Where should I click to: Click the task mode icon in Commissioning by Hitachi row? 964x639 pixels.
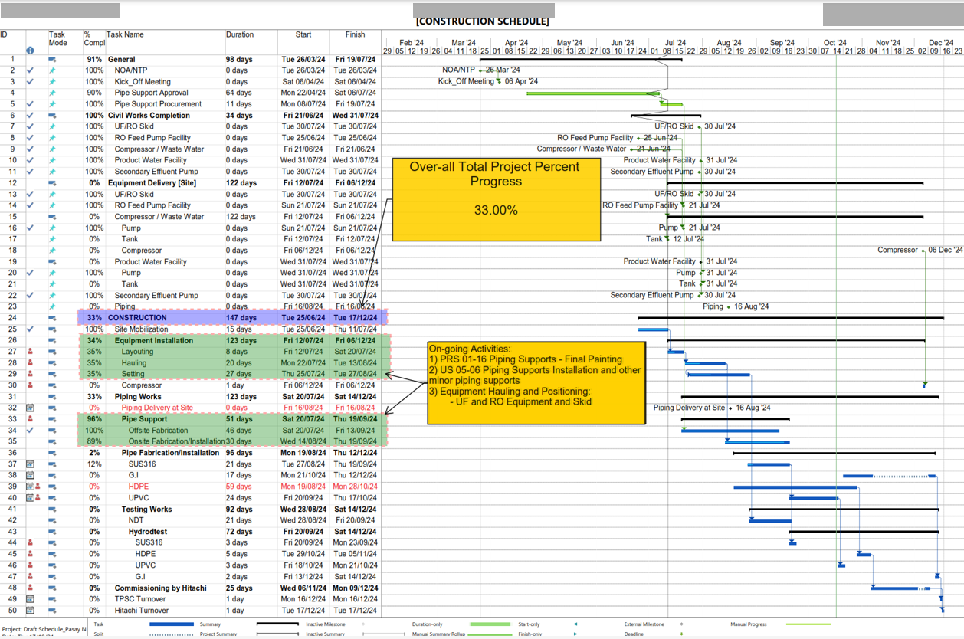tap(53, 588)
